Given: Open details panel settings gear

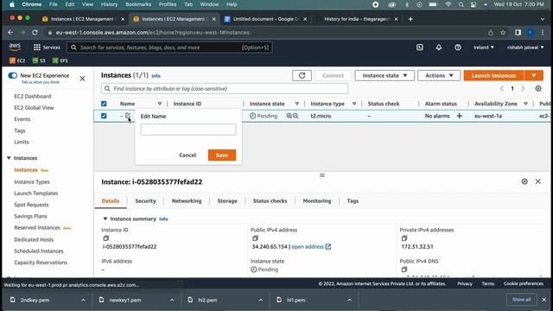Looking at the screenshot, I should click(524, 181).
